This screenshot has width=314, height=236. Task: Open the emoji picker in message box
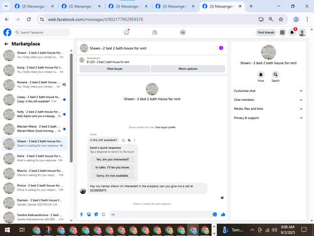pos(215,215)
